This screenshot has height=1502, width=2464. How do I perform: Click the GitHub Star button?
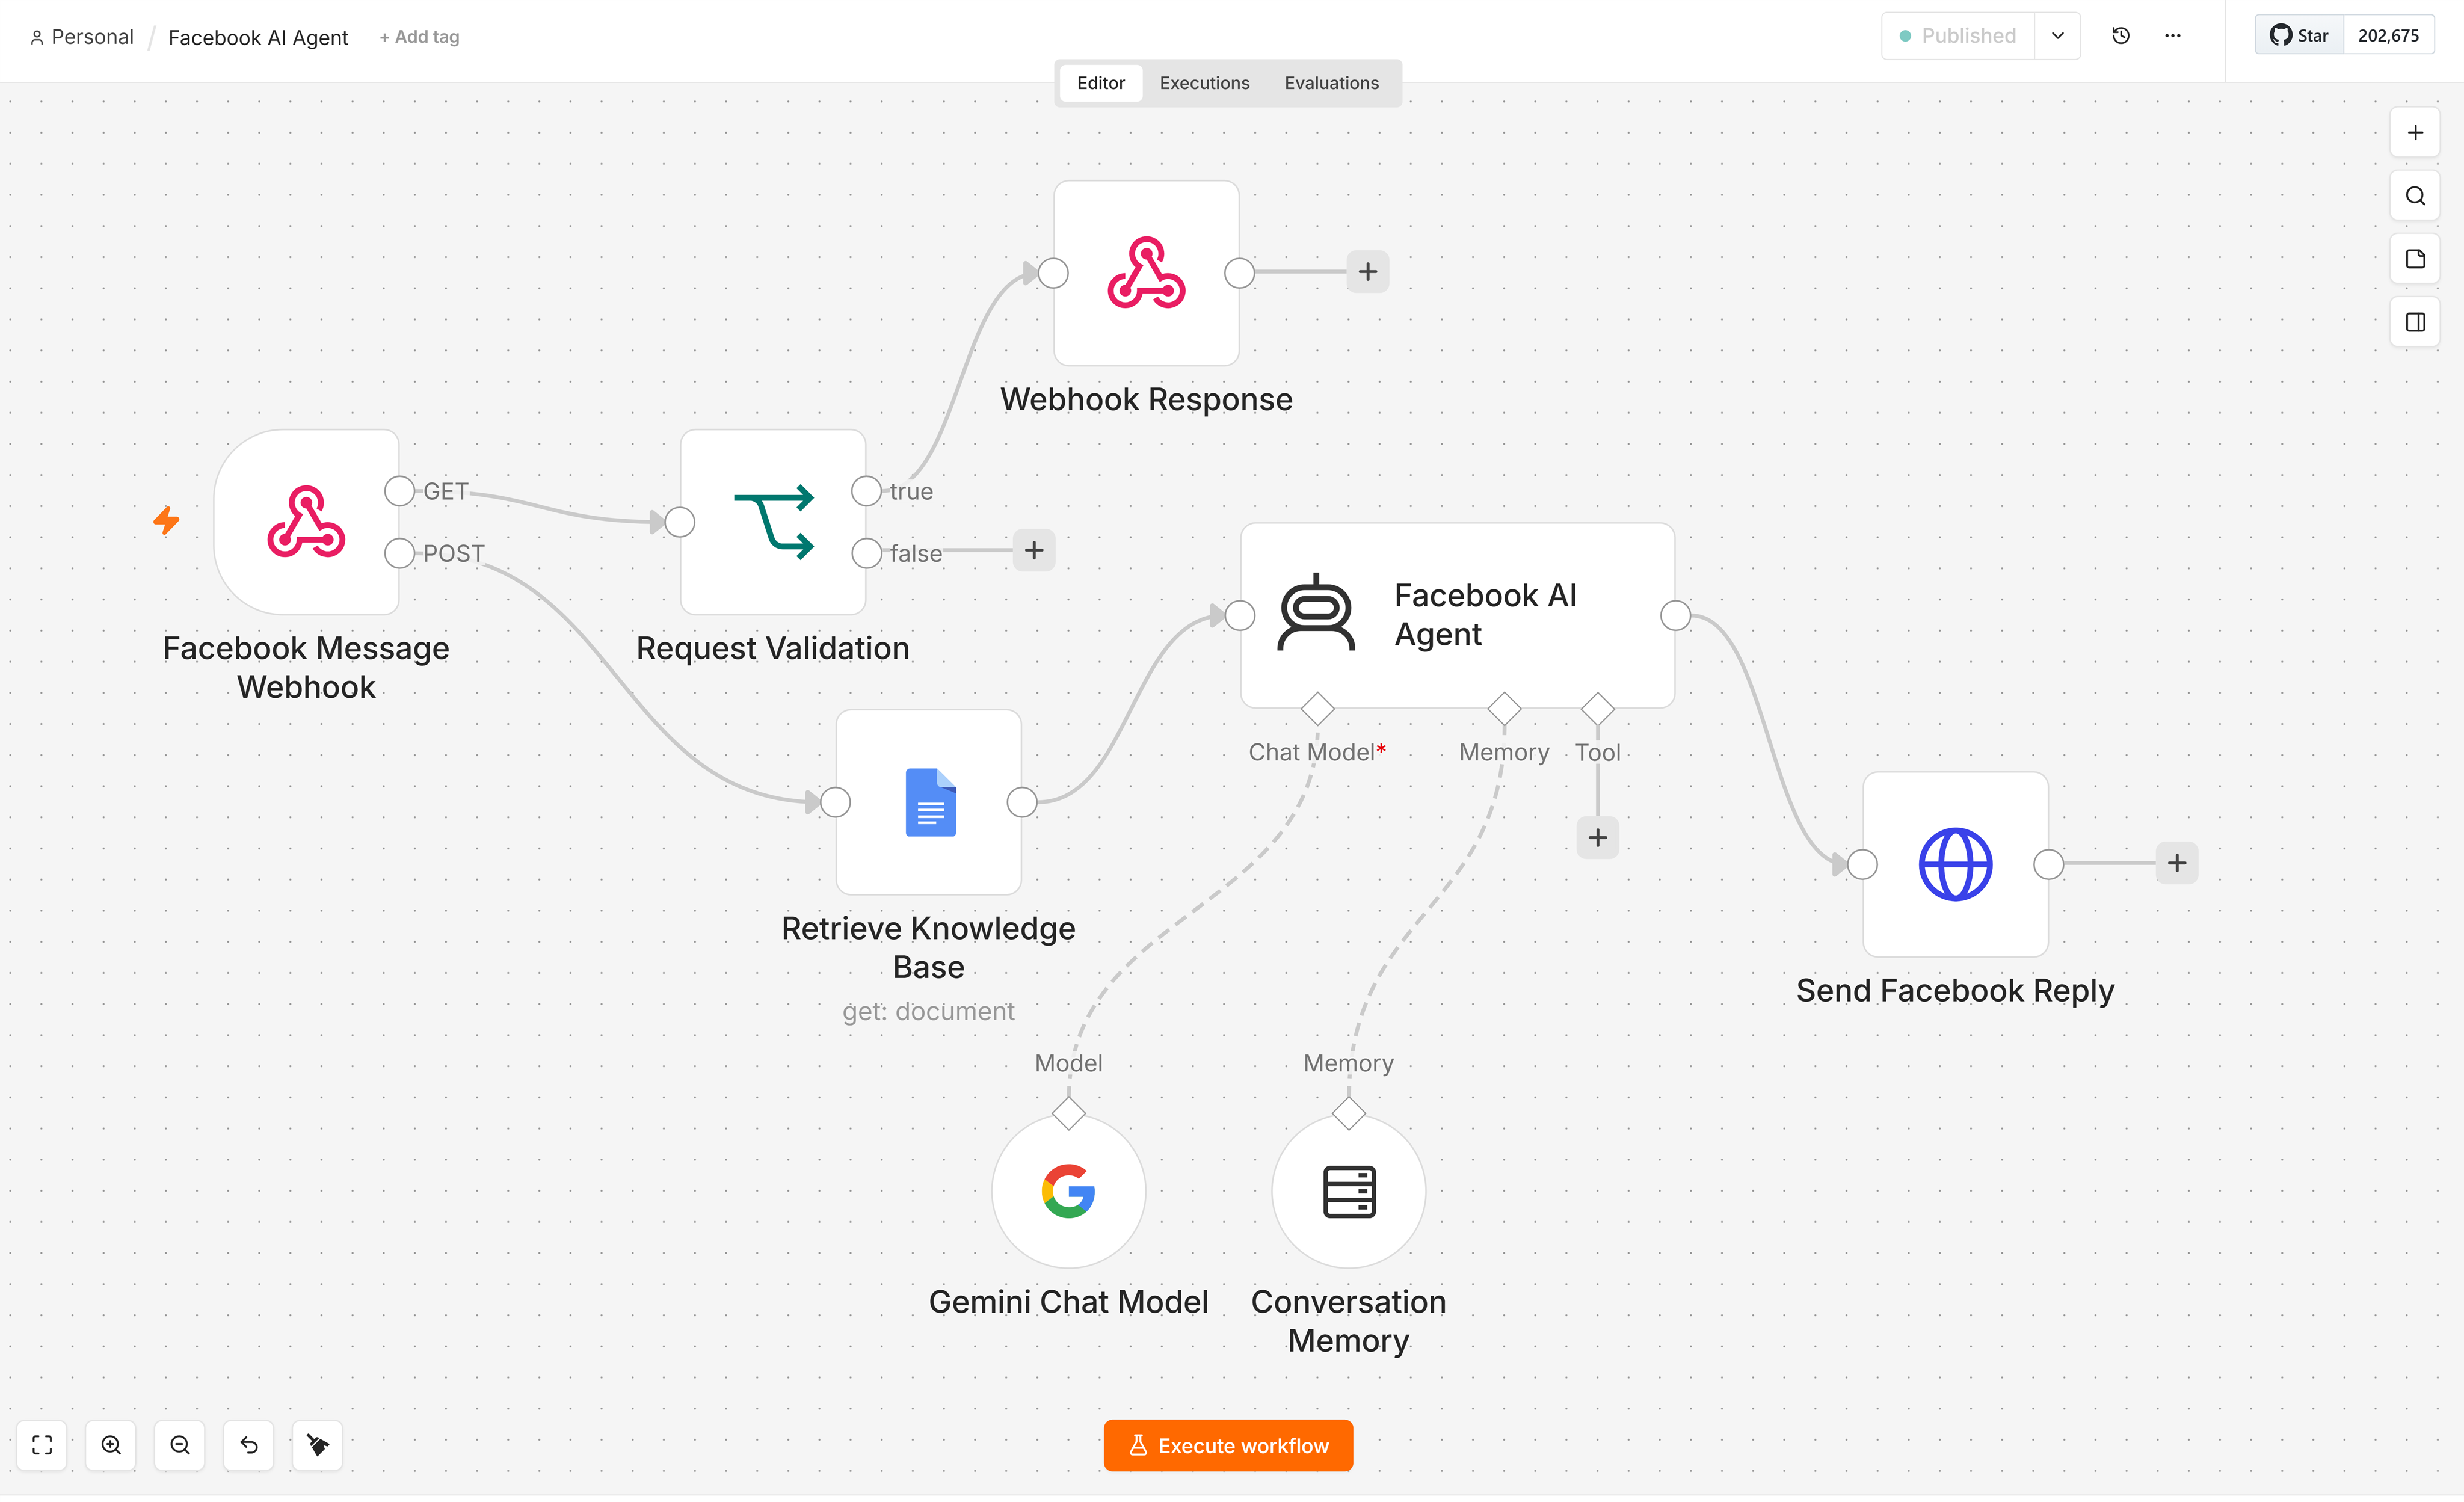coord(2299,36)
